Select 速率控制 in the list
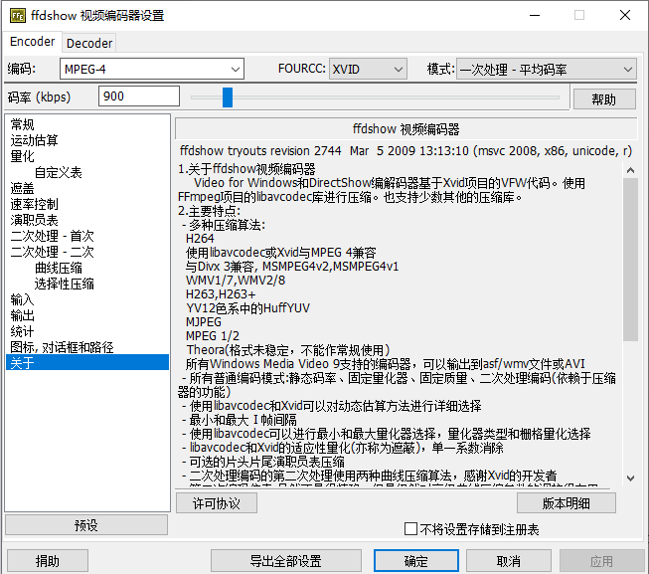Viewport: 649px width, 574px height. (x=34, y=204)
